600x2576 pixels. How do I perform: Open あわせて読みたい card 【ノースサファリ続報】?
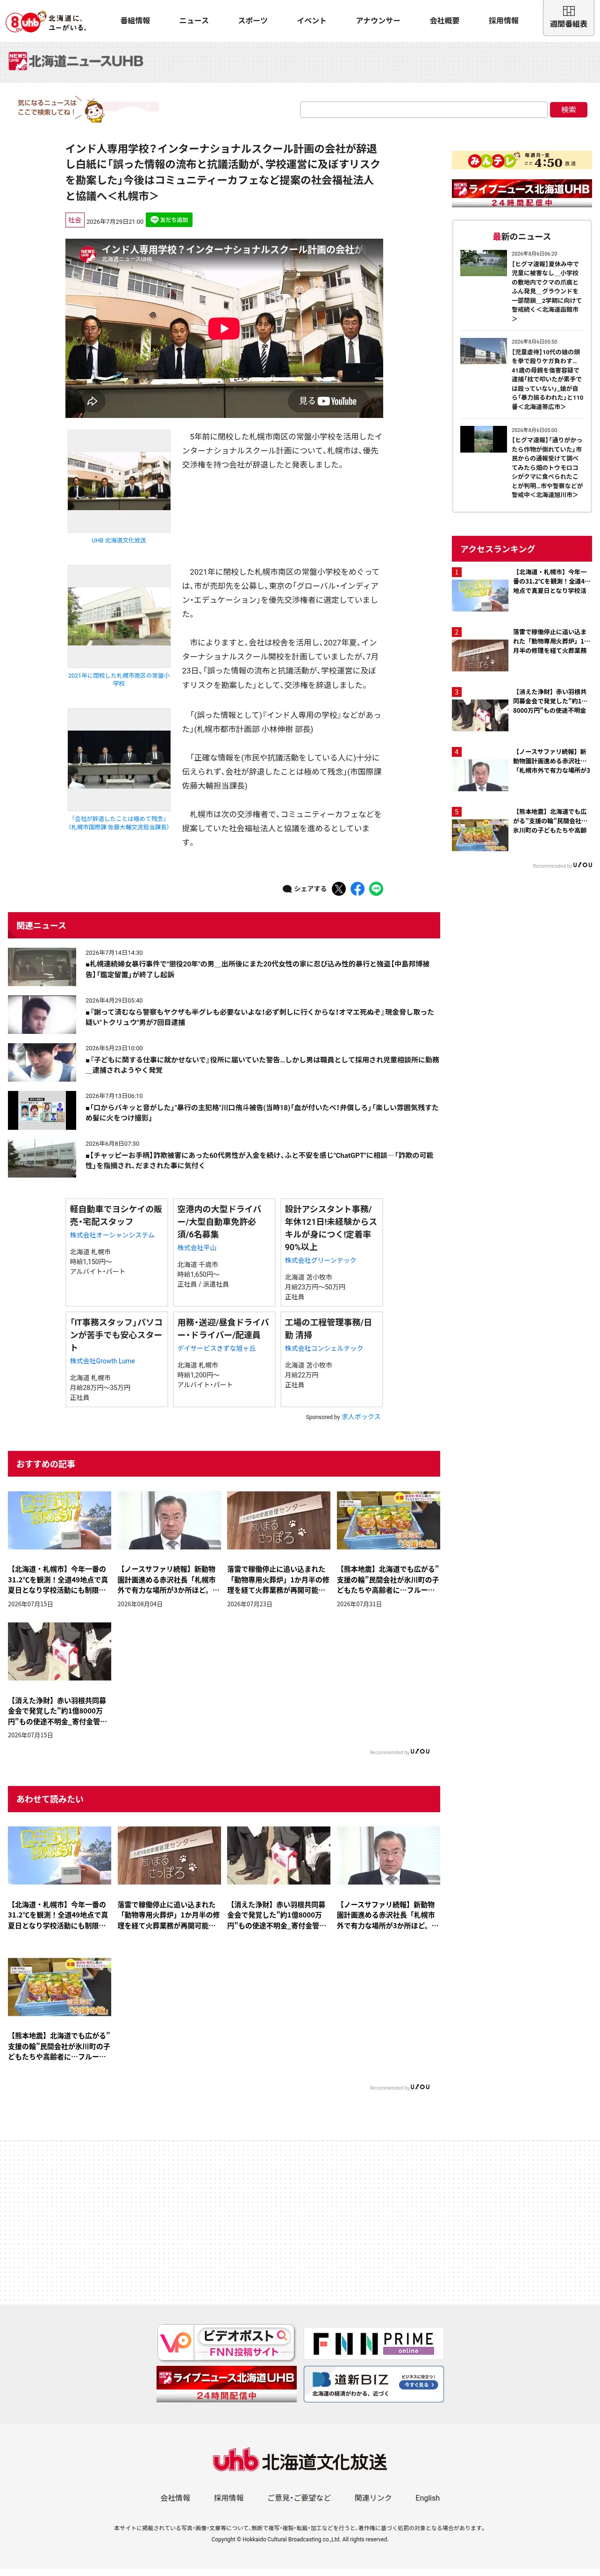click(388, 1880)
